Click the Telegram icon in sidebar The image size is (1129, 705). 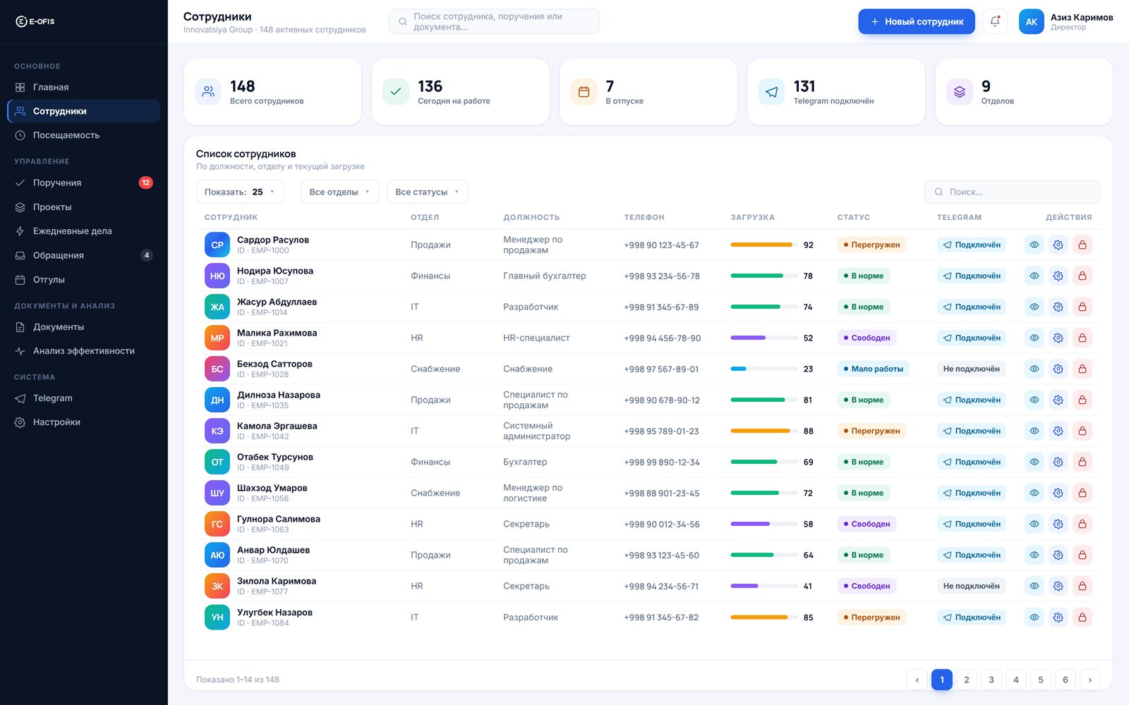pyautogui.click(x=20, y=398)
